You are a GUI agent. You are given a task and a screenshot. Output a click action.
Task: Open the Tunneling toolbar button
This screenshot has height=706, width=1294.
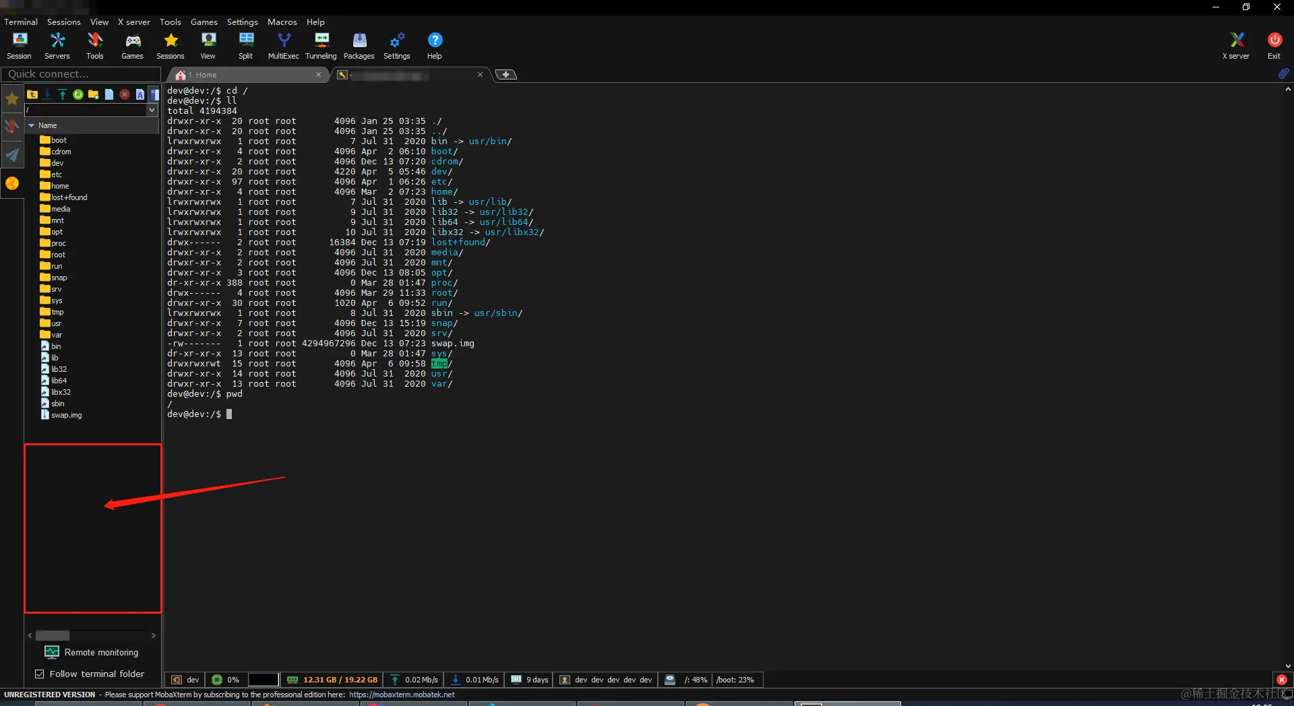click(321, 46)
